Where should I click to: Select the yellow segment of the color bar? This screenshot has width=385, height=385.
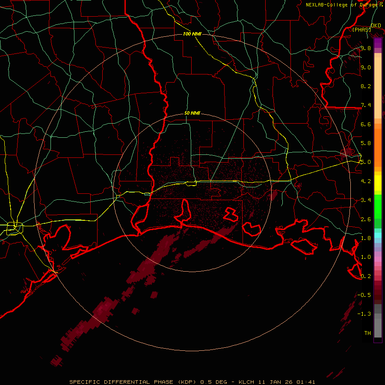click(x=378, y=183)
